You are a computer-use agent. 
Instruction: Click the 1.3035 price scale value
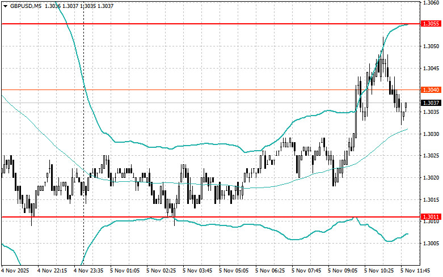(431, 112)
